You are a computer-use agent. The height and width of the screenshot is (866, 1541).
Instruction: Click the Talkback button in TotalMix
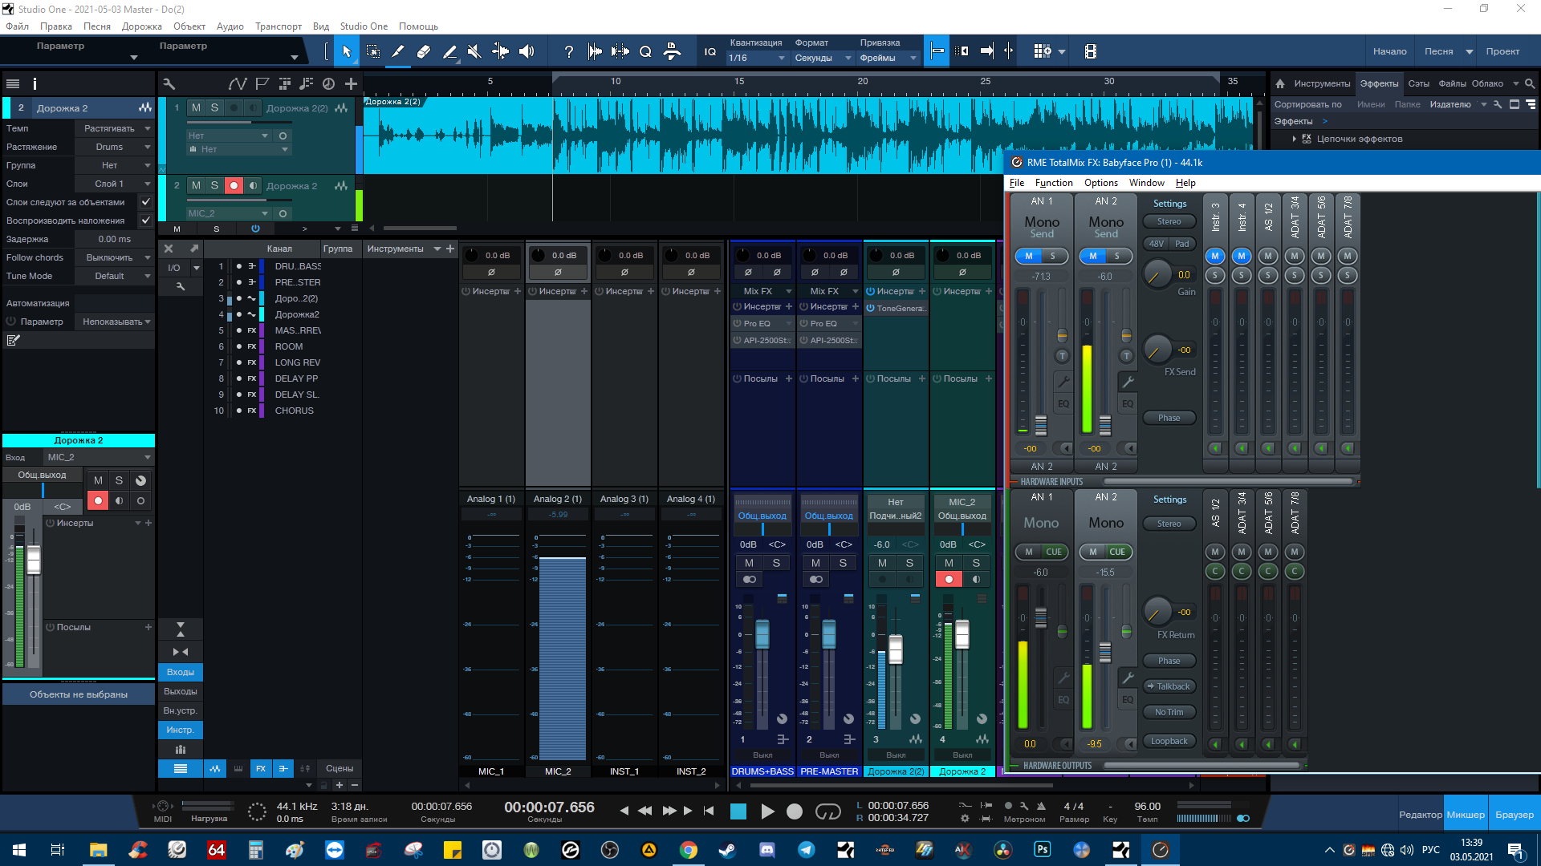point(1169,686)
